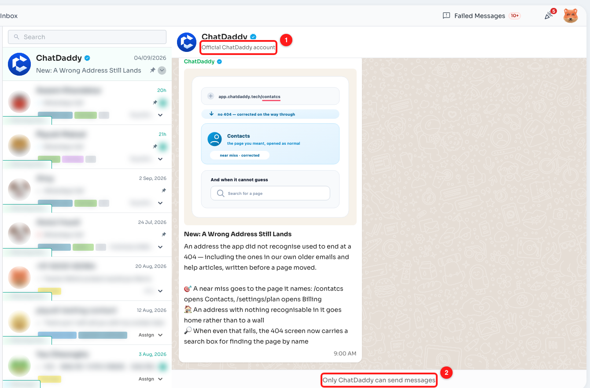Viewport: 590px width, 388px height.
Task: Click the message heading "New: A Wrong Address Still Lands"
Action: pyautogui.click(x=238, y=234)
